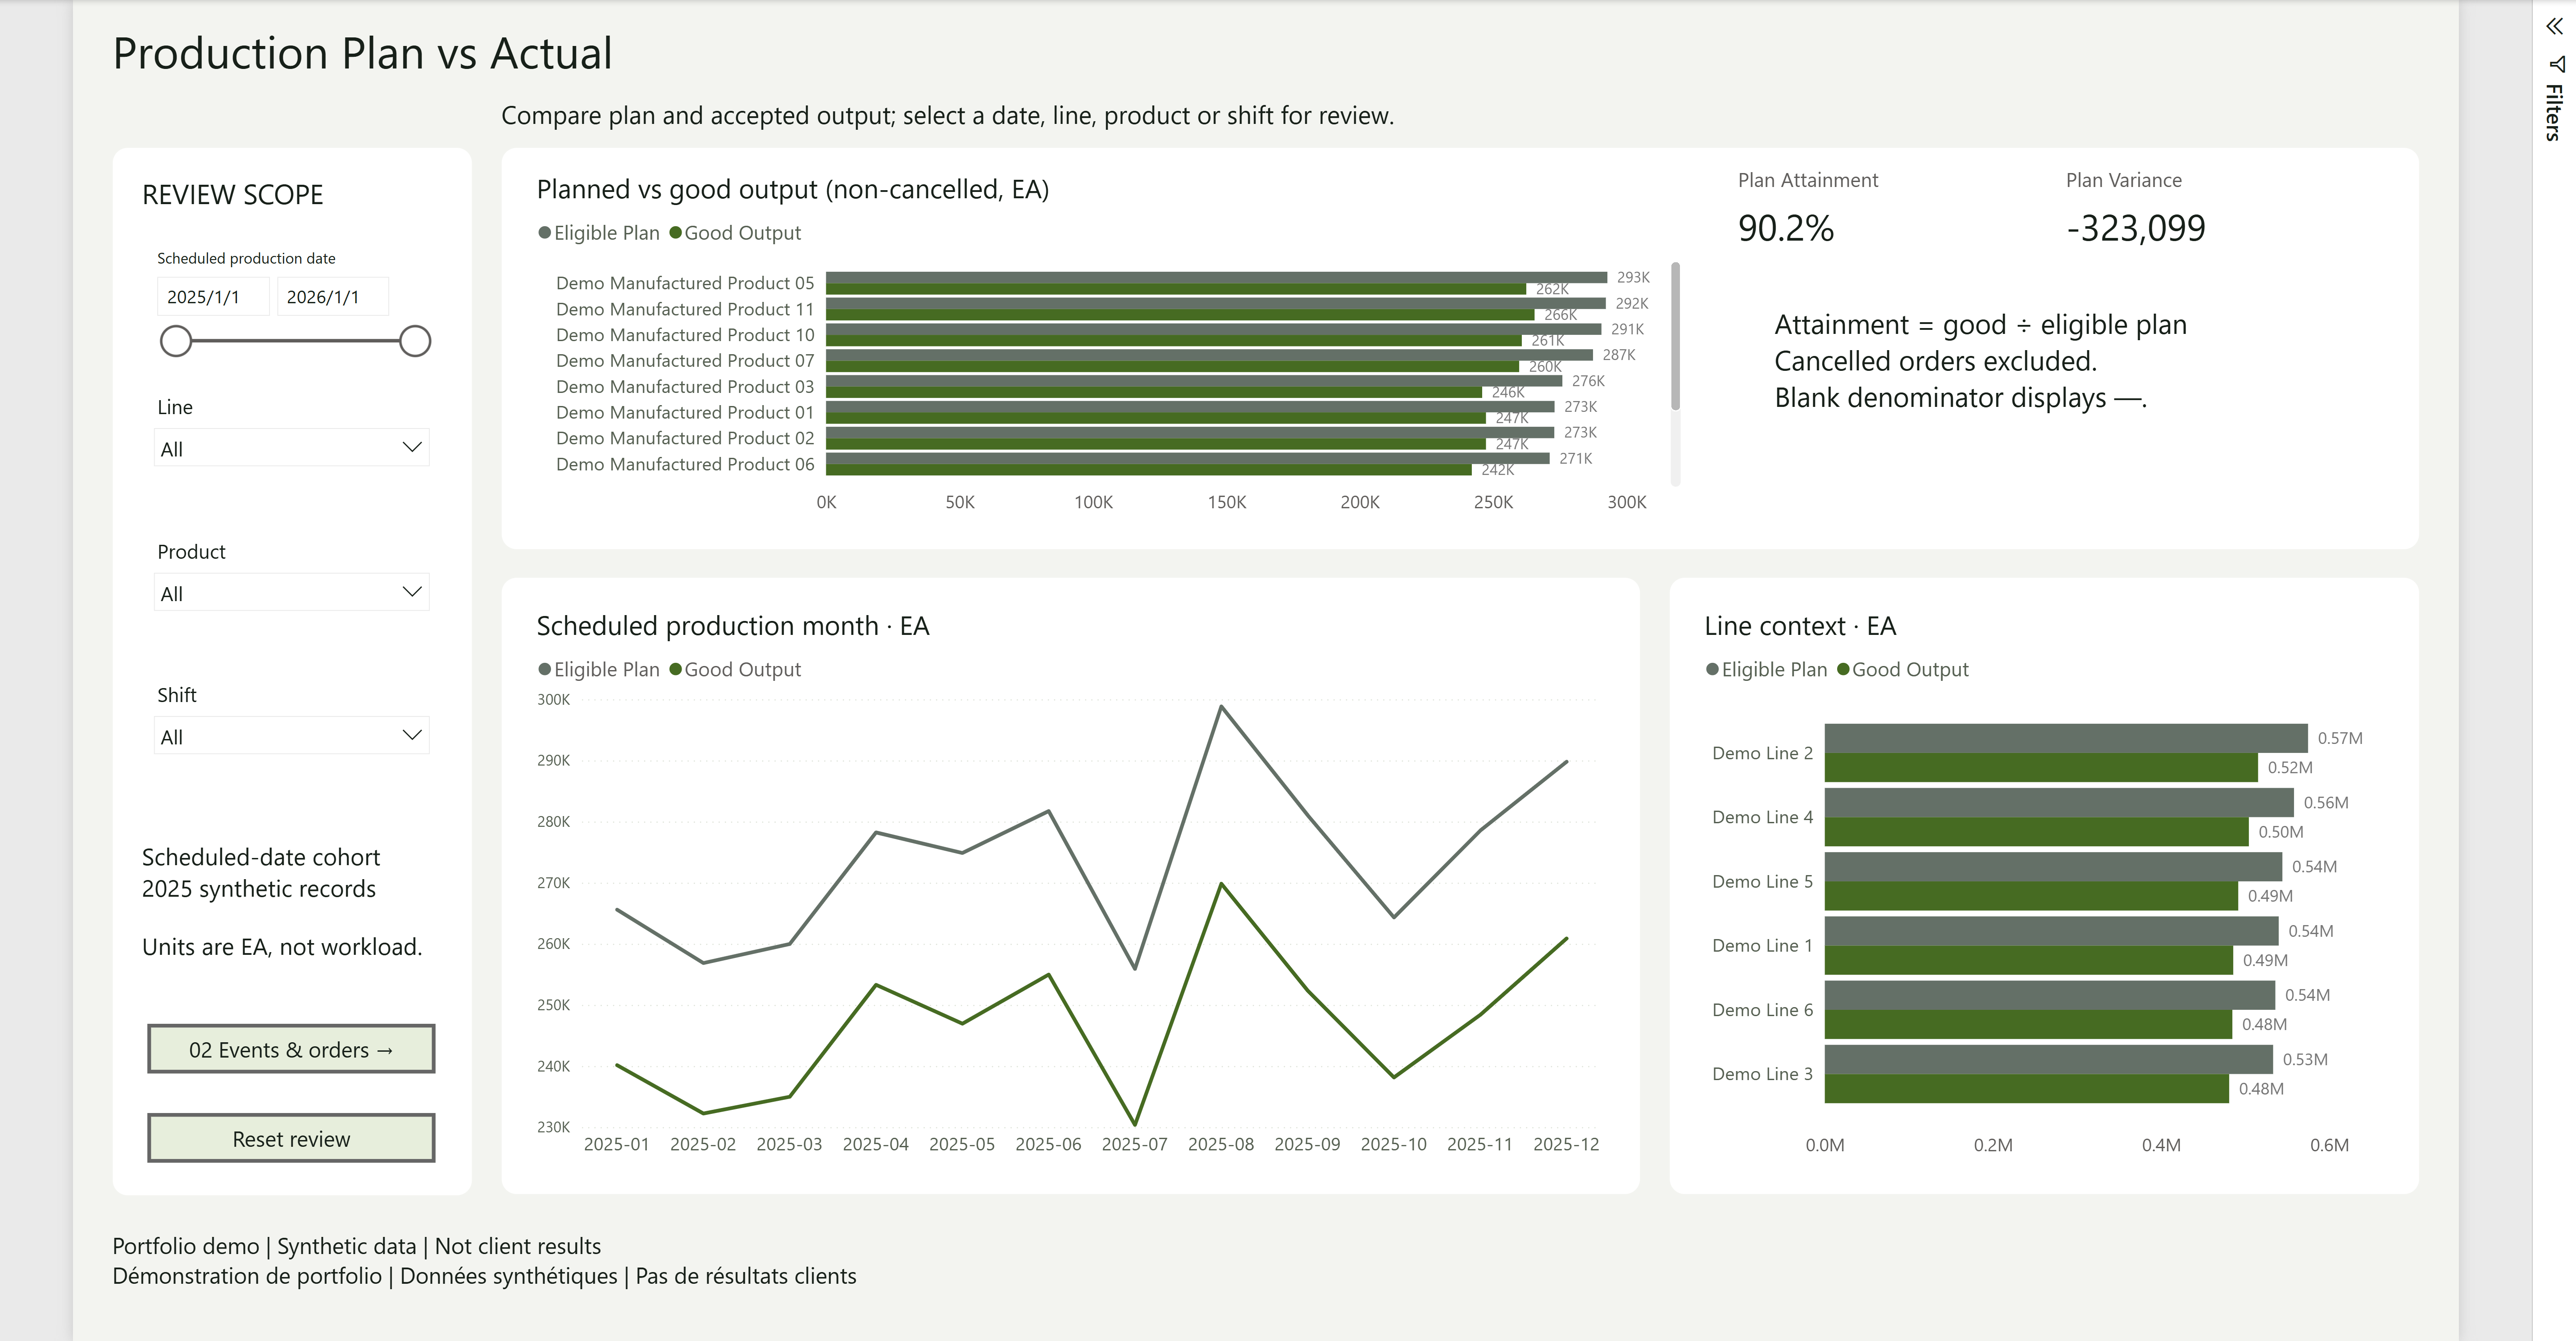Open the Line dropdown
The height and width of the screenshot is (1341, 2576).
(x=291, y=448)
